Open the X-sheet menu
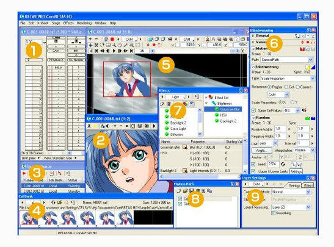Image resolution: width=334 pixels, height=247 pixels. 42,23
